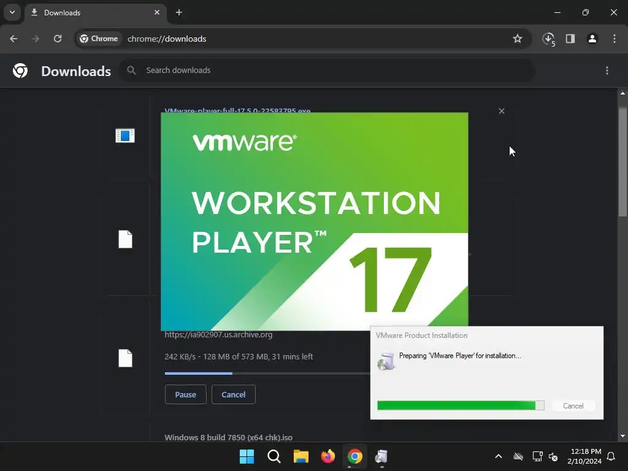Open the Downloads page more actions menu
The width and height of the screenshot is (628, 471).
click(607, 71)
